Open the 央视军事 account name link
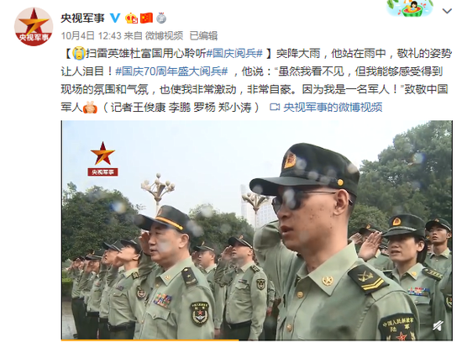 pos(83,18)
